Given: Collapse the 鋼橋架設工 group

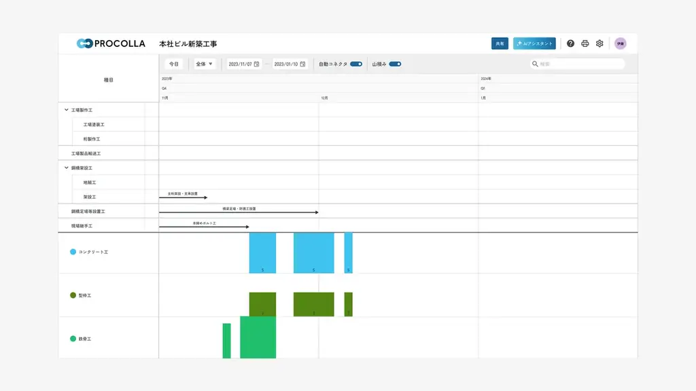Looking at the screenshot, I should (67, 168).
